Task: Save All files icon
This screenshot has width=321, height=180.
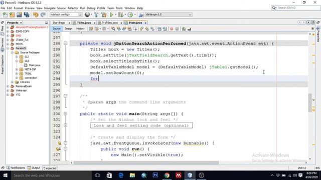Action: click(27, 14)
